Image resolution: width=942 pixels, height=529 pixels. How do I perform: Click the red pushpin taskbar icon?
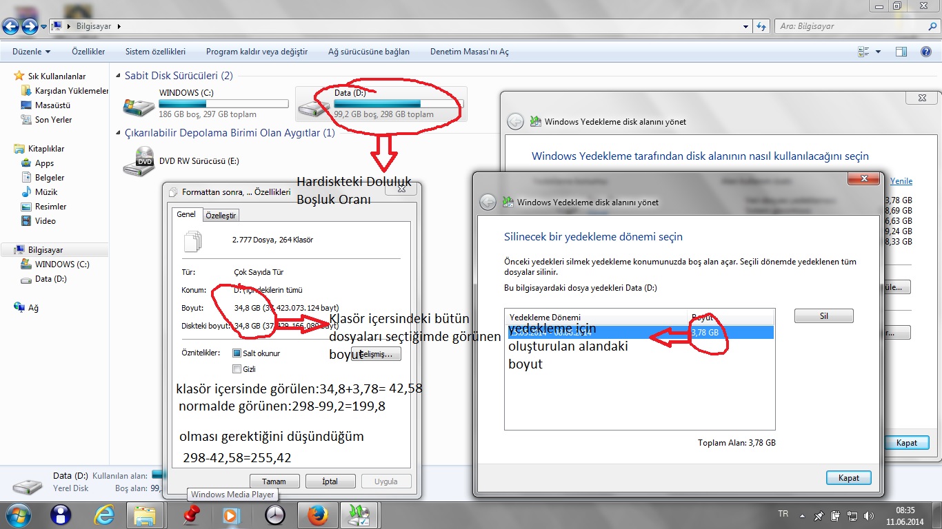point(190,515)
